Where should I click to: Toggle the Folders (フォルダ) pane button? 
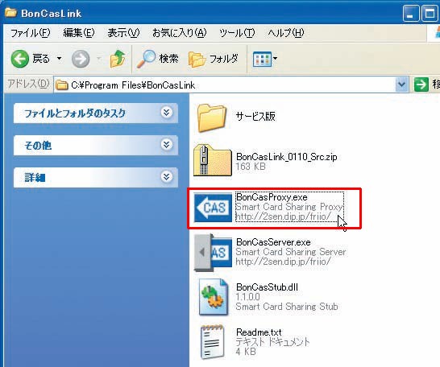pos(214,59)
